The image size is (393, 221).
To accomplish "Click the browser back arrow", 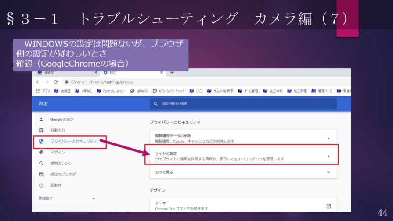I will point(38,82).
